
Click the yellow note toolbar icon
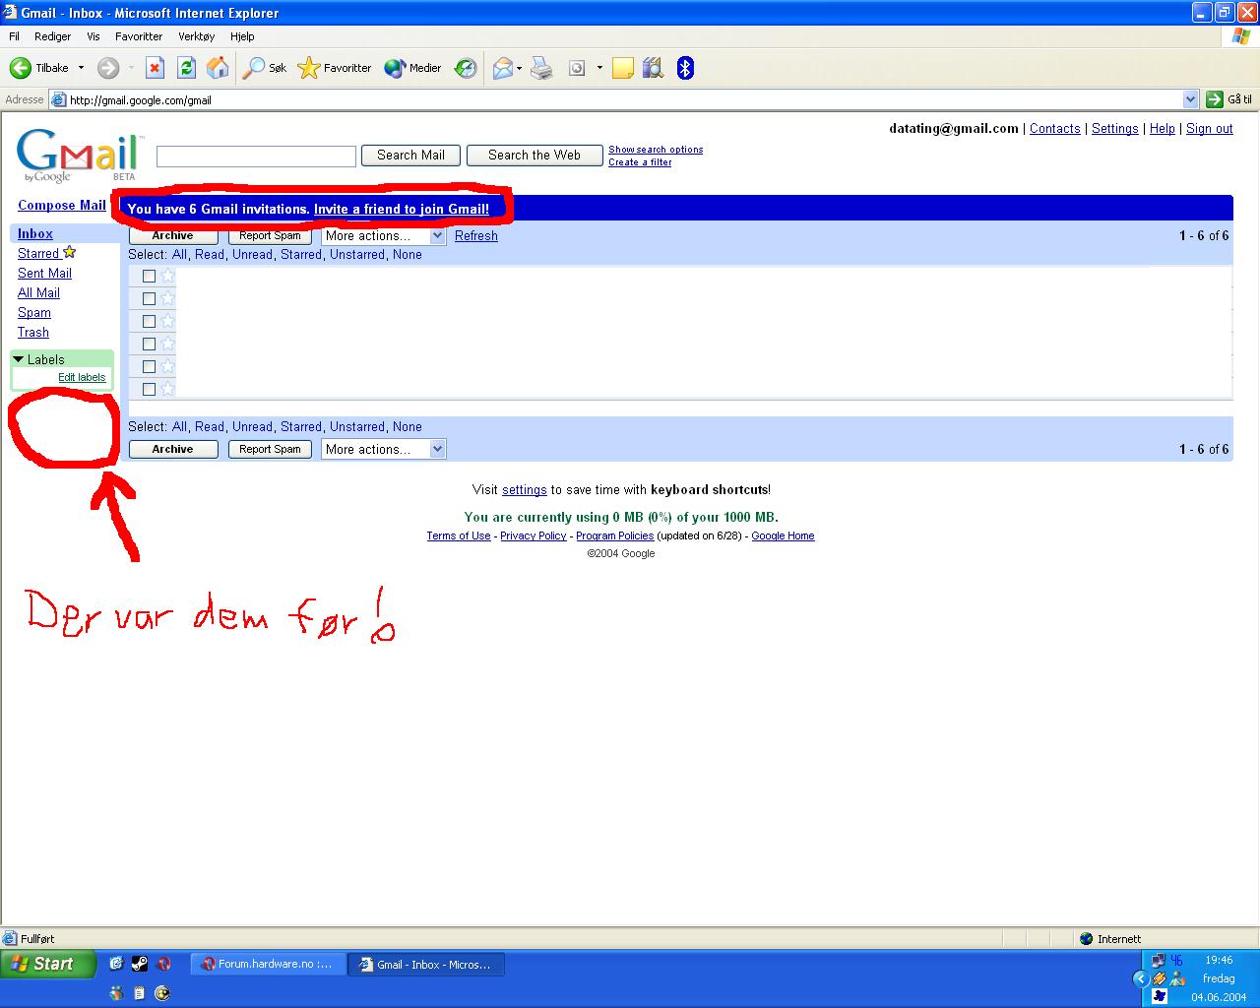coord(623,68)
